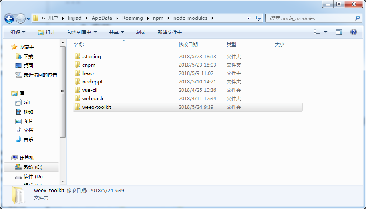Screen dimensions: 366x209
Task: Click navigation pane scrollbar up arrow
Action: pyautogui.click(x=63, y=43)
